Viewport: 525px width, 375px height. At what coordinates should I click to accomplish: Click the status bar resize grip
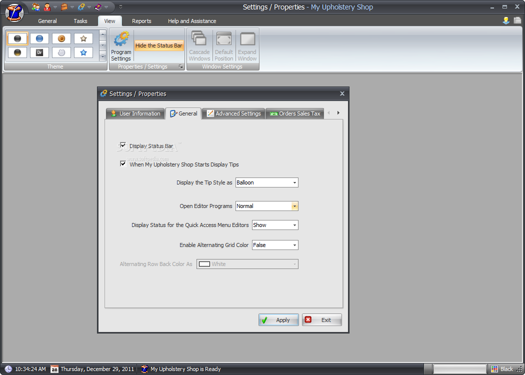pos(519,369)
